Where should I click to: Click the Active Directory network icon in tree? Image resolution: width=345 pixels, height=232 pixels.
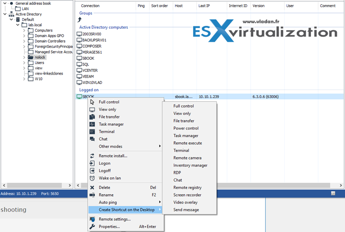11,14
